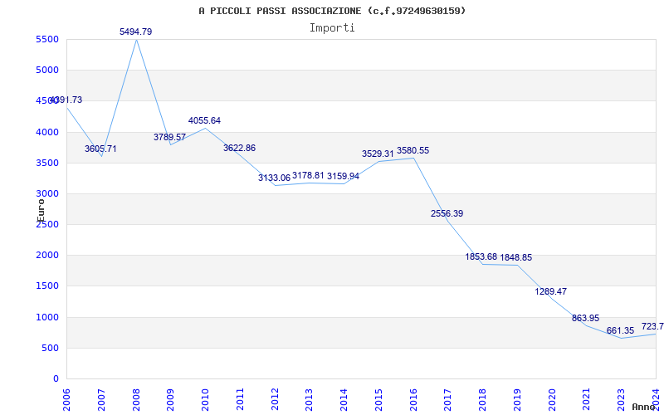Click the 1289.47 data label
664x415 pixels.
[551, 291]
